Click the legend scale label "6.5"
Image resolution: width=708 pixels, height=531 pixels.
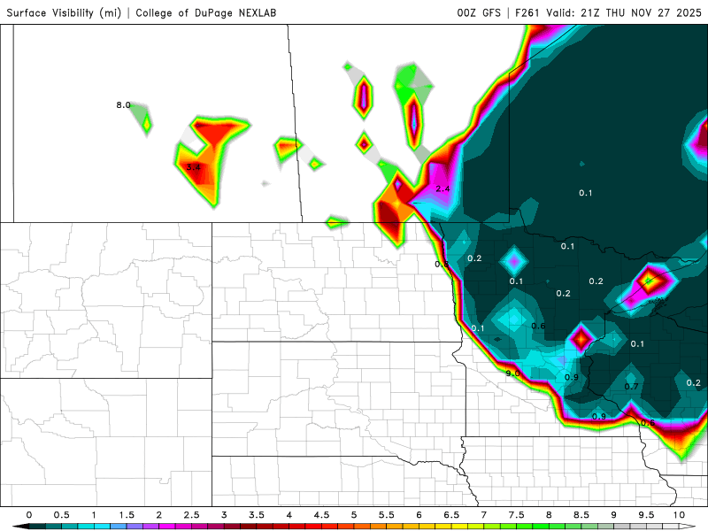click(x=451, y=515)
